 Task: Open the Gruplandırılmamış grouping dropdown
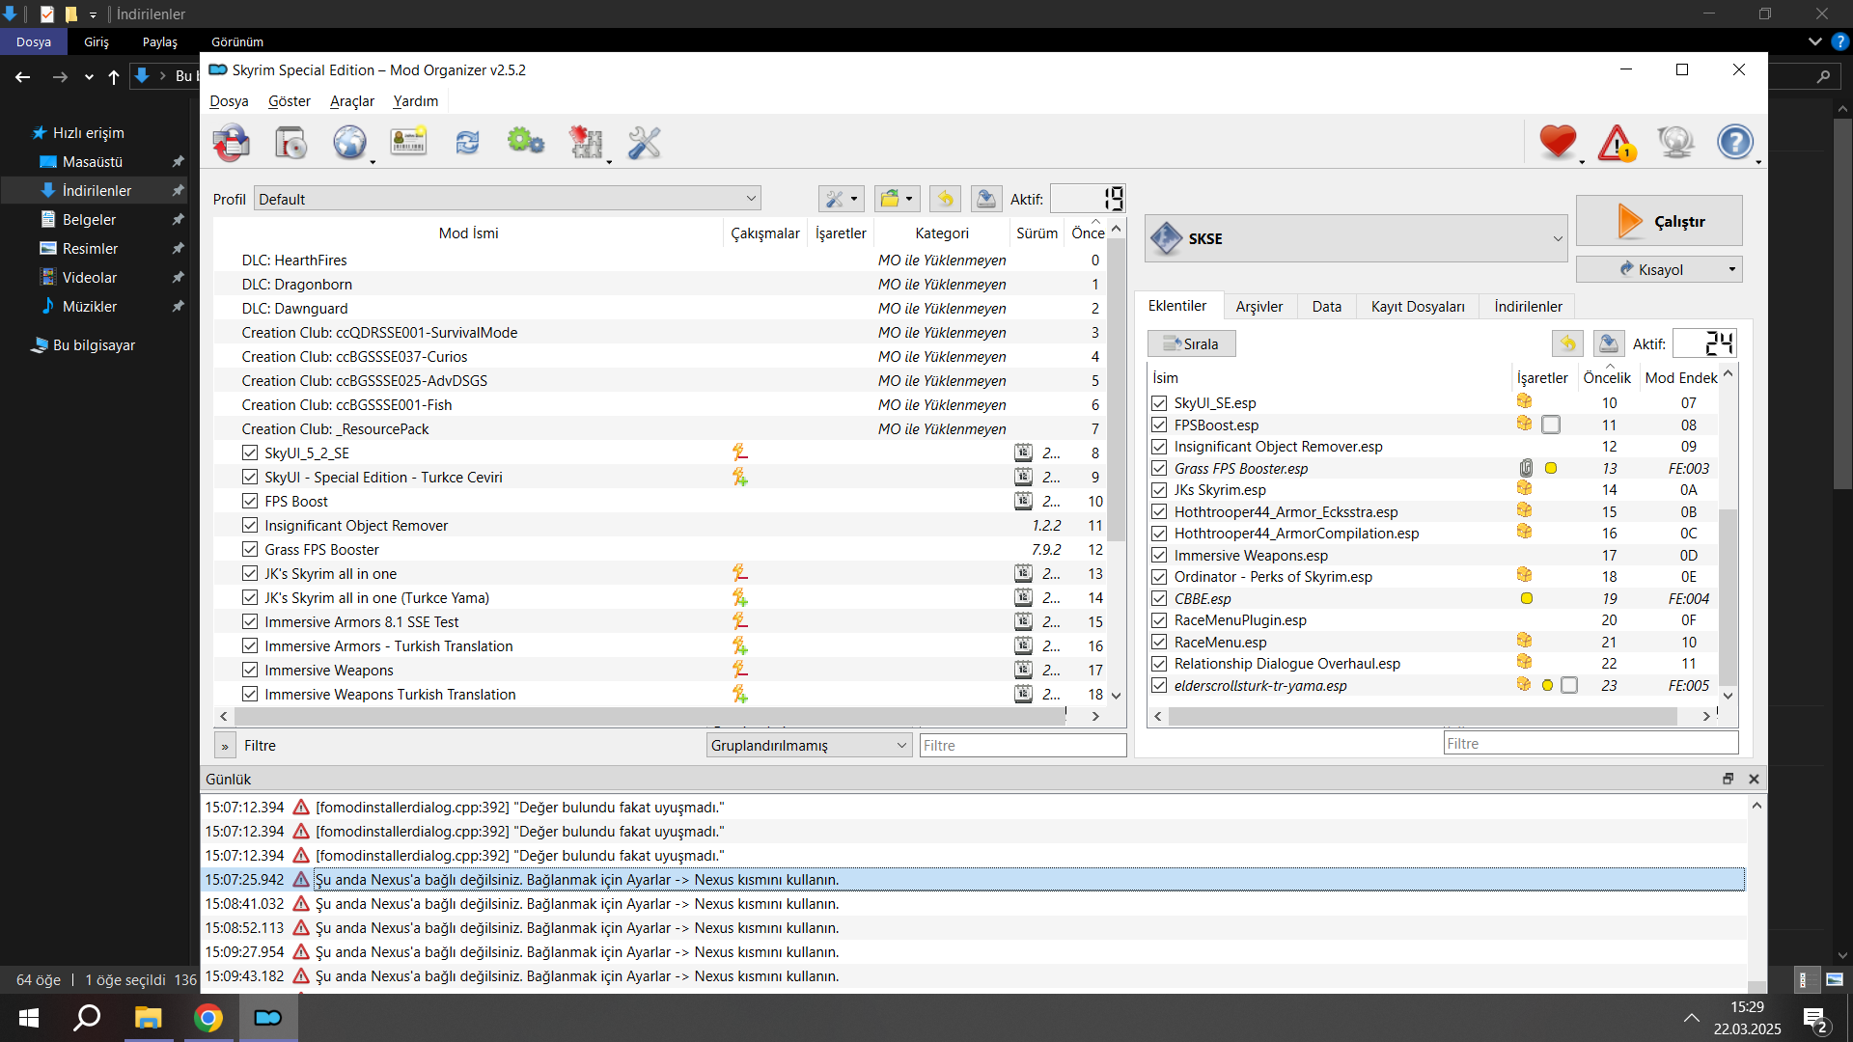[x=809, y=745]
